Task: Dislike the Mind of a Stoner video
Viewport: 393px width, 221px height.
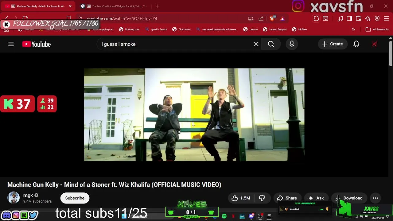Action: pos(262,198)
